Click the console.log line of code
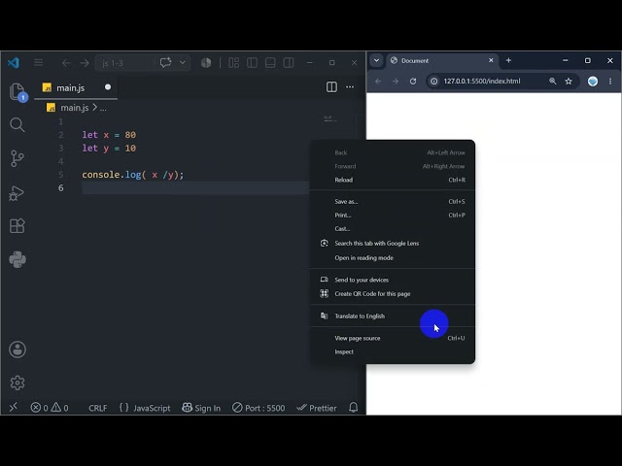 133,175
